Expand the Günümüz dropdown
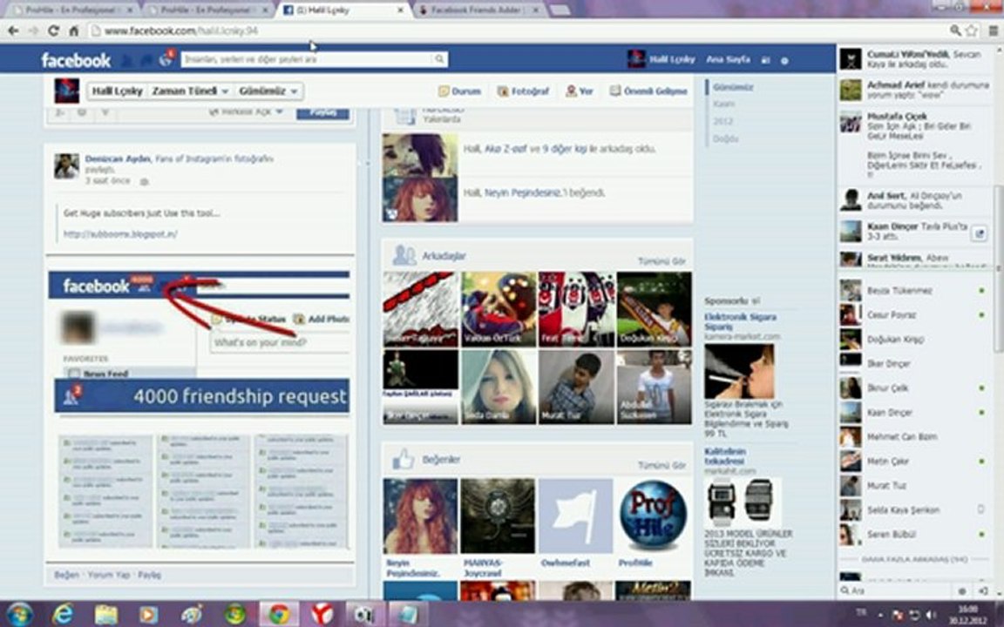1004x627 pixels. pos(268,91)
